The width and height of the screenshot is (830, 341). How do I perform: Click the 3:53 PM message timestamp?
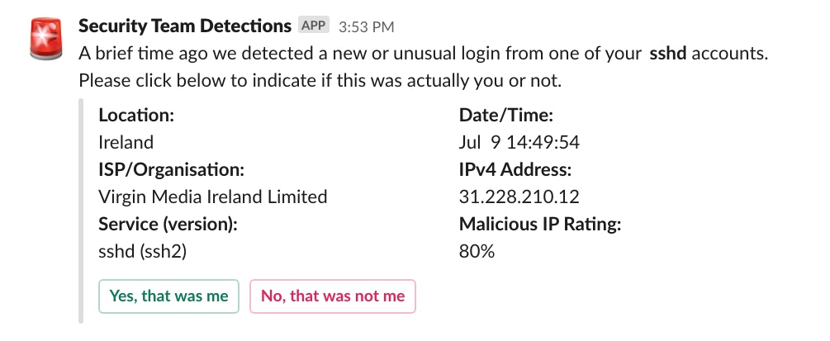coord(366,26)
